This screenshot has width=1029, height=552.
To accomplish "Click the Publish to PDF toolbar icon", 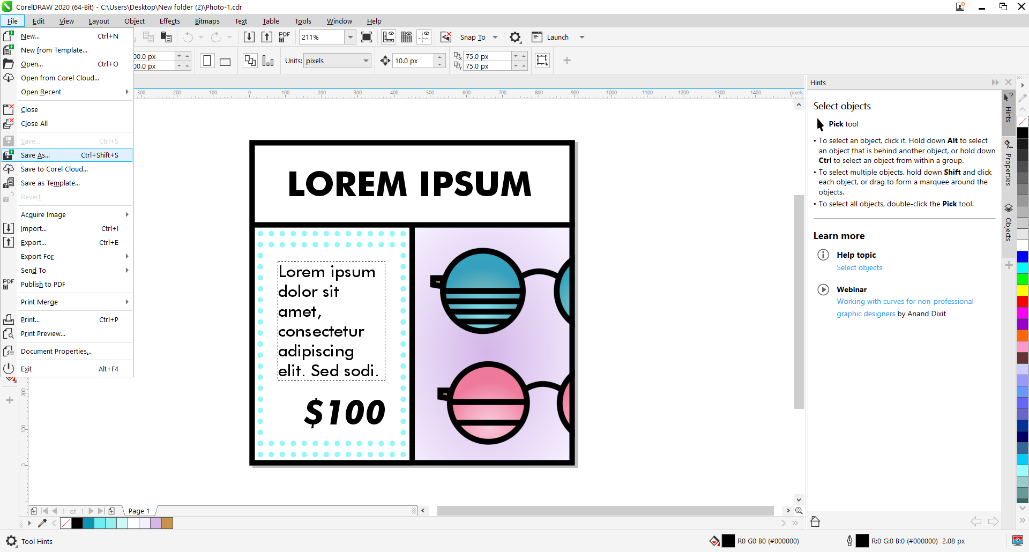I will (x=284, y=37).
